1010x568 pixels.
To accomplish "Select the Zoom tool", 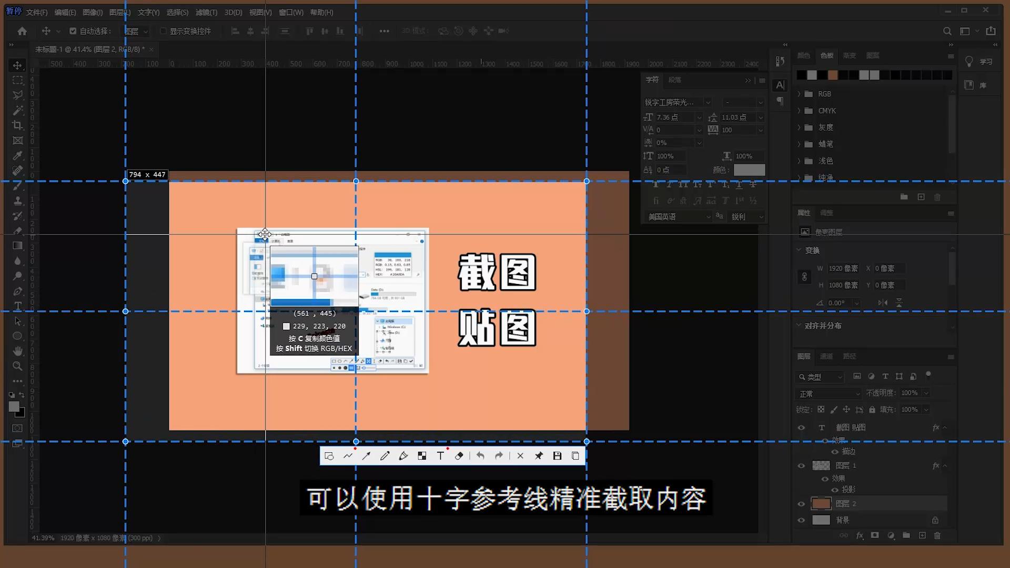I will (x=17, y=366).
